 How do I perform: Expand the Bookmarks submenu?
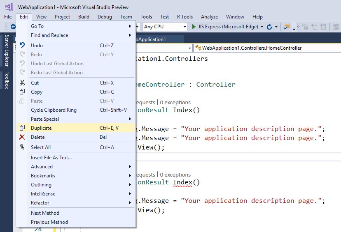[x=75, y=176]
